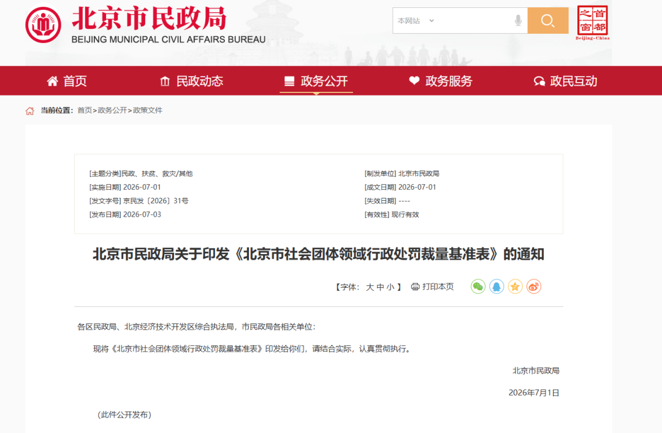
Task: Click the building icon beside 民政动态
Action: coord(165,81)
